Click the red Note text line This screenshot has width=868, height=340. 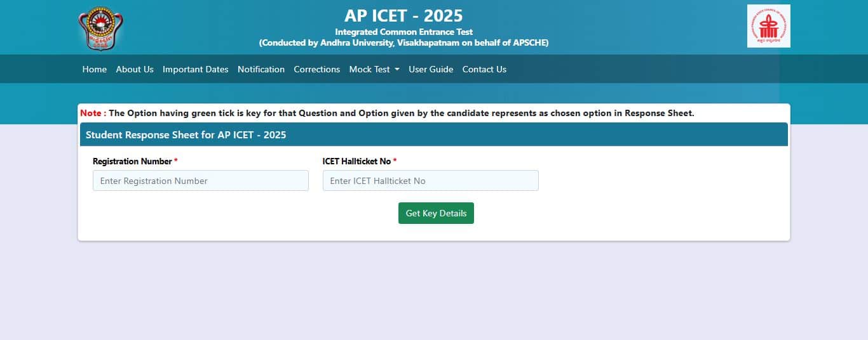pos(387,113)
